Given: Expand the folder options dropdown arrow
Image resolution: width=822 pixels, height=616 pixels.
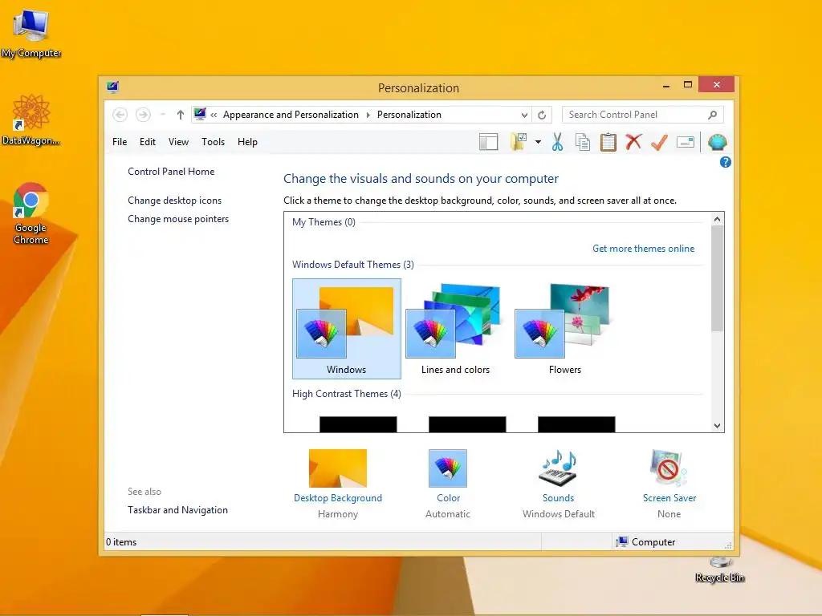Looking at the screenshot, I should tap(538, 142).
